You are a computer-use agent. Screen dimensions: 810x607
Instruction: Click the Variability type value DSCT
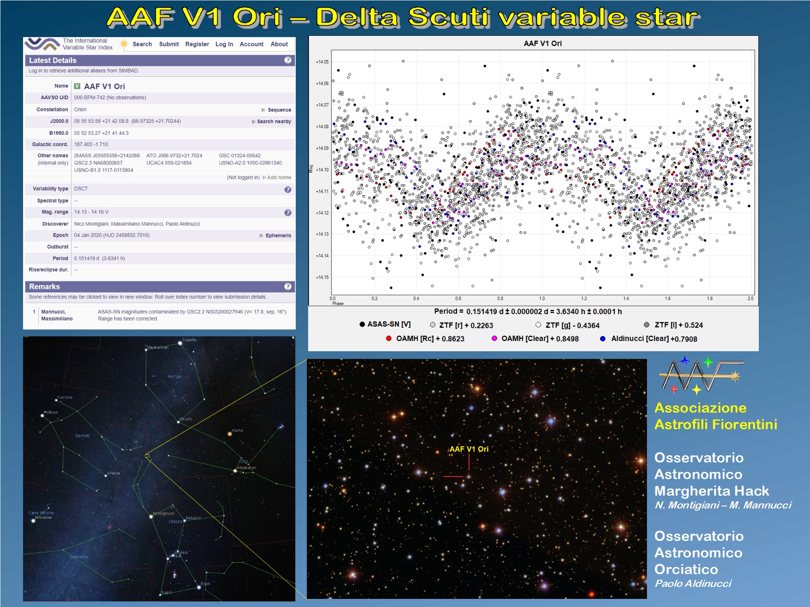81,189
